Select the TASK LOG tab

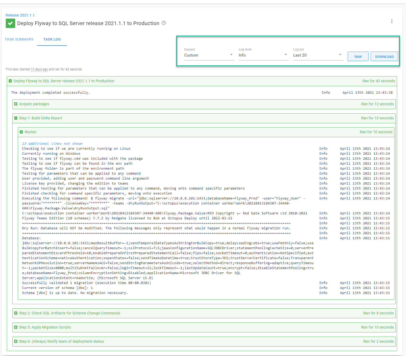point(52,39)
